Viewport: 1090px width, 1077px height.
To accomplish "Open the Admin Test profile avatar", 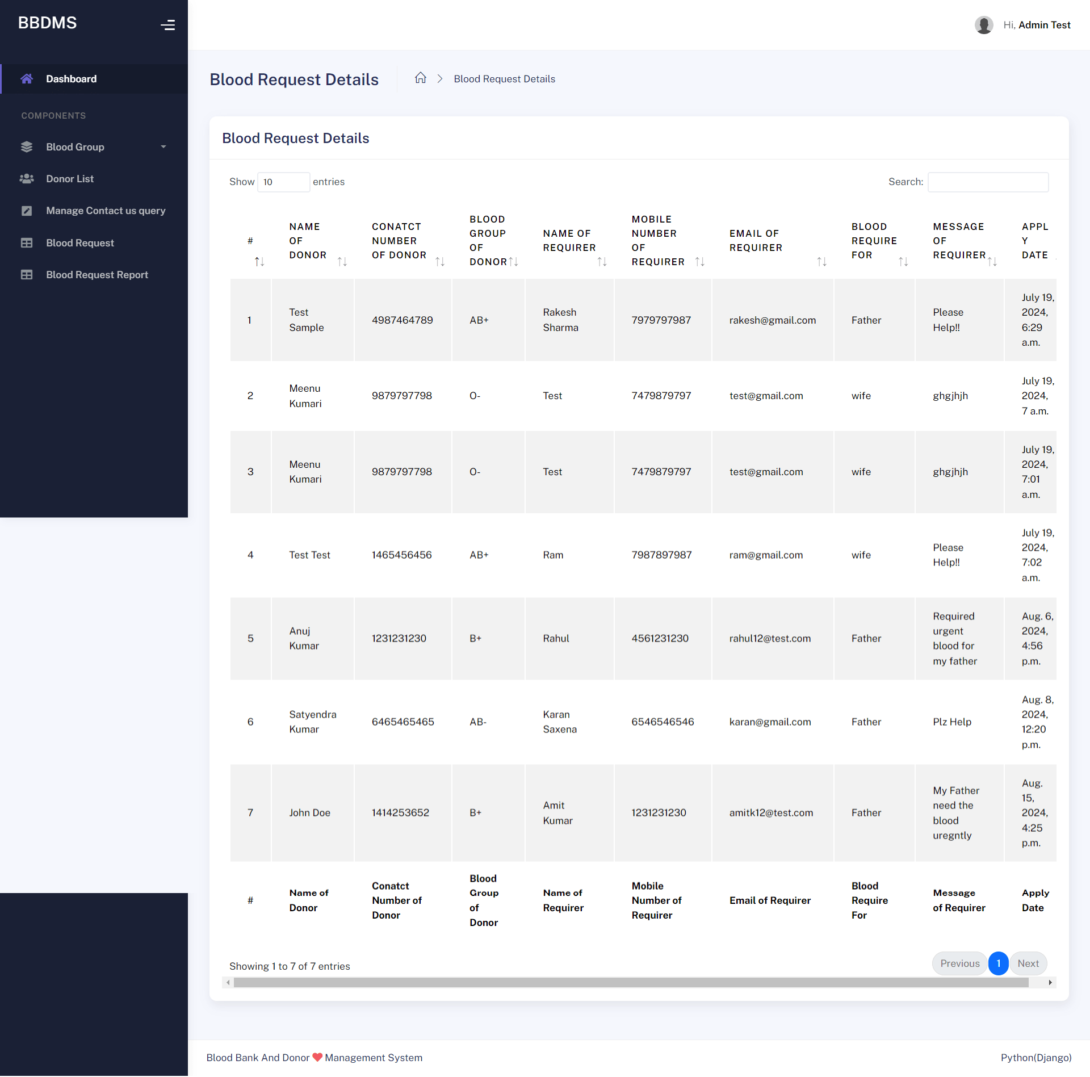I will pos(984,24).
